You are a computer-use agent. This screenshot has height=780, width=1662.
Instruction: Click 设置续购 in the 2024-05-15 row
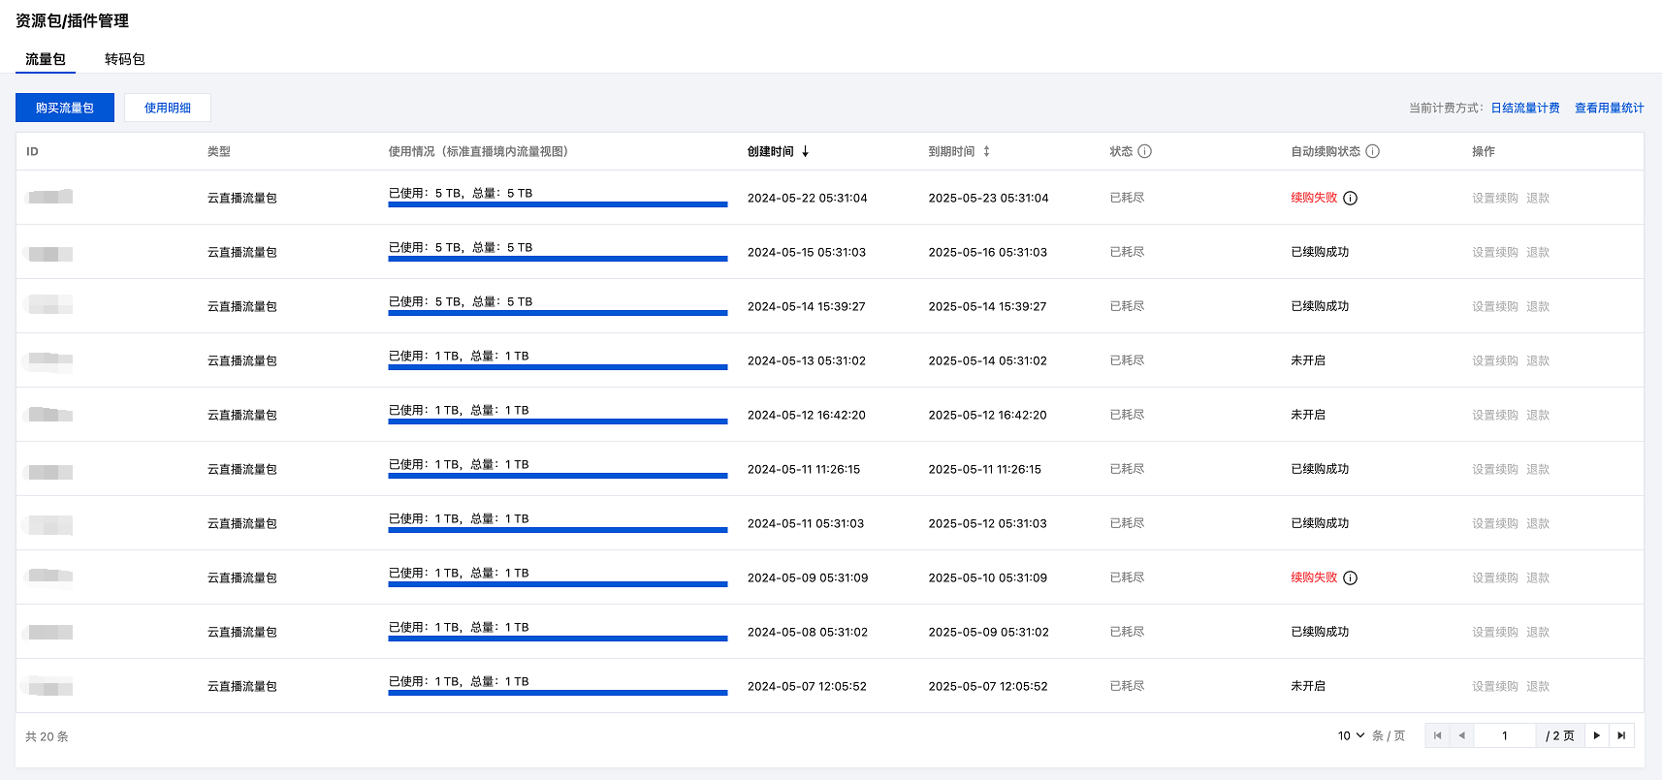[1494, 252]
